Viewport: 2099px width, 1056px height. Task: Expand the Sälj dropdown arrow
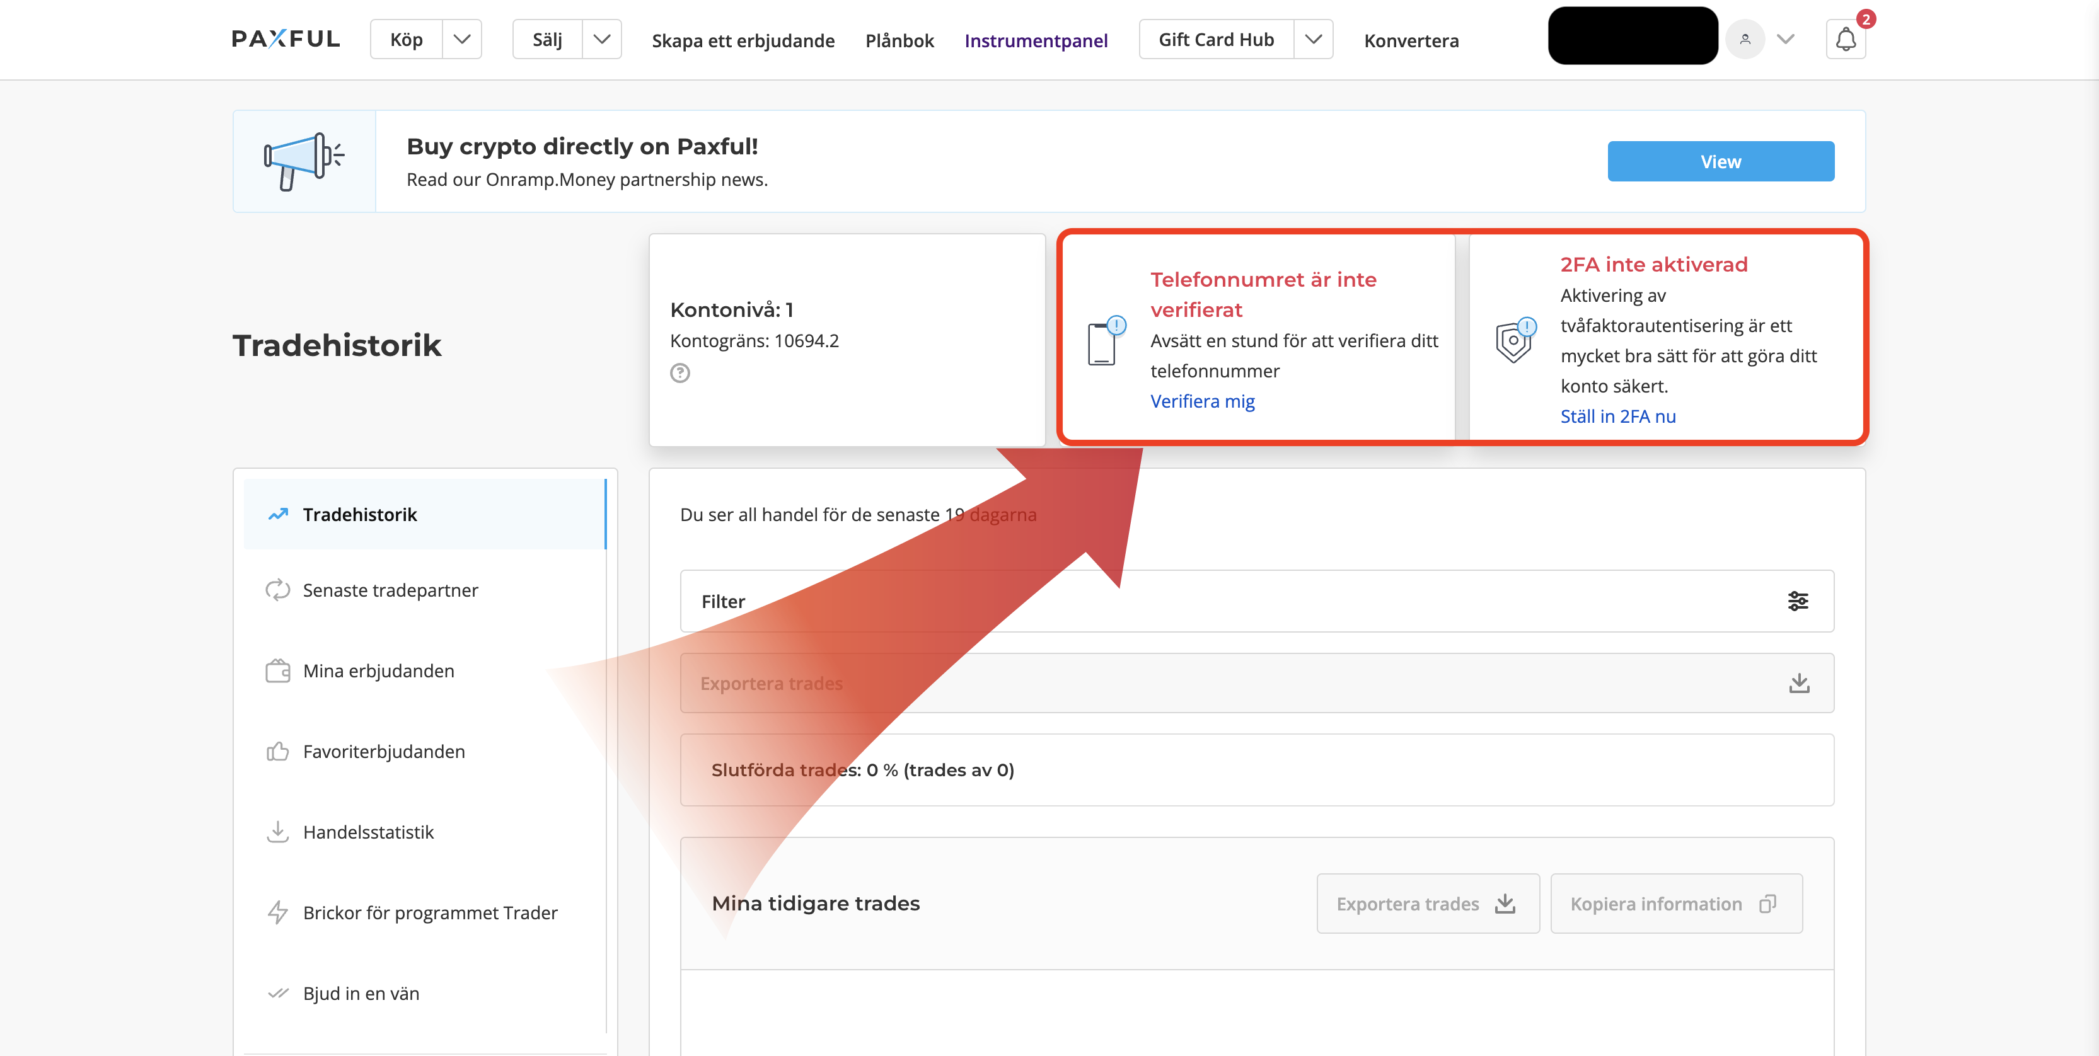coord(601,39)
